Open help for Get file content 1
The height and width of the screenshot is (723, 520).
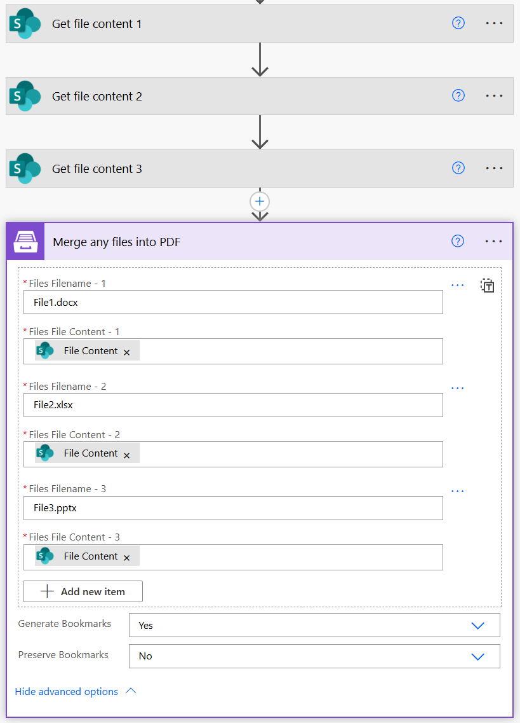click(458, 23)
